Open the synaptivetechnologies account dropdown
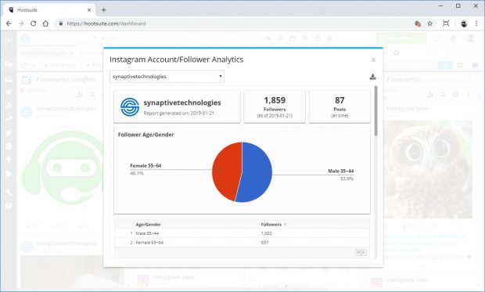 [167, 77]
